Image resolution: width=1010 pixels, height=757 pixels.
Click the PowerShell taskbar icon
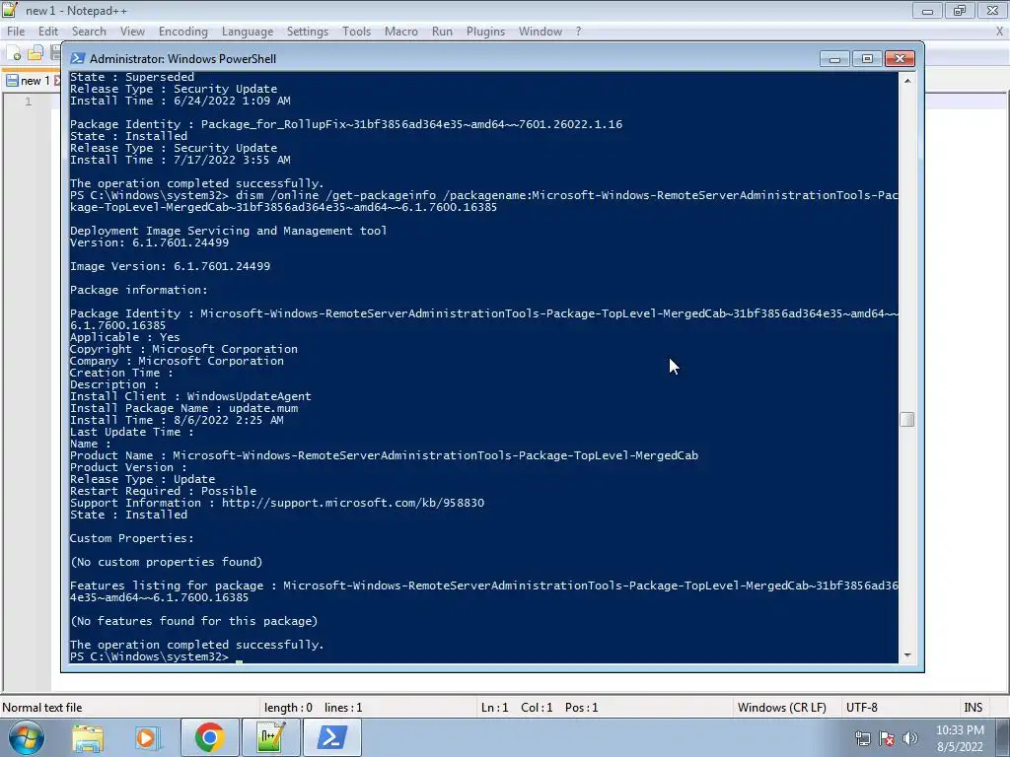pos(331,737)
